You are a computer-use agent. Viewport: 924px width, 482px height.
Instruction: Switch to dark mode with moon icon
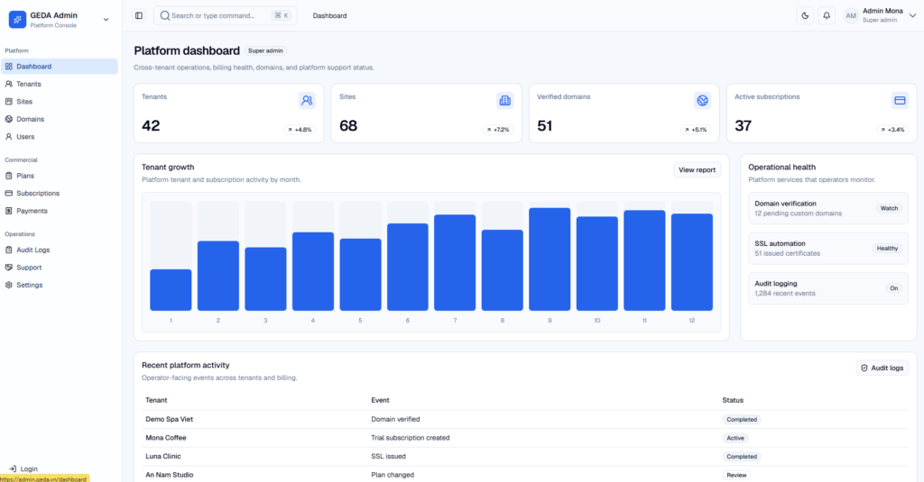(805, 16)
